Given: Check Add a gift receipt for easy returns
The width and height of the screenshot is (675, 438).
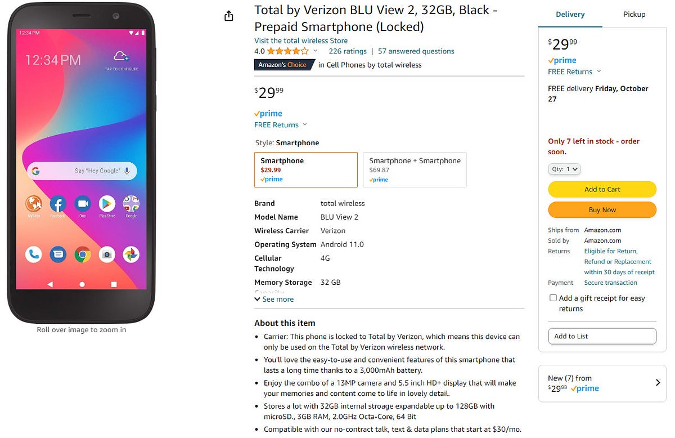Looking at the screenshot, I should [553, 298].
